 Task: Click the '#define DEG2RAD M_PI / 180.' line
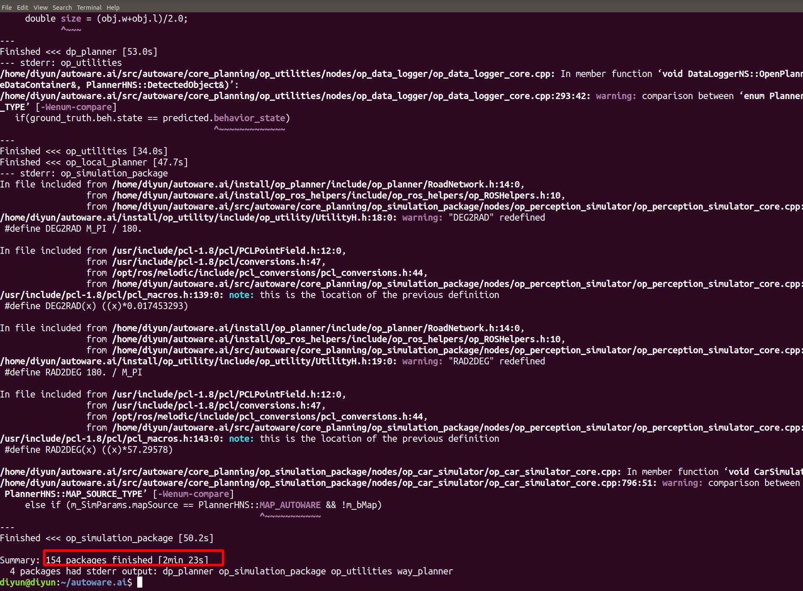pos(73,229)
